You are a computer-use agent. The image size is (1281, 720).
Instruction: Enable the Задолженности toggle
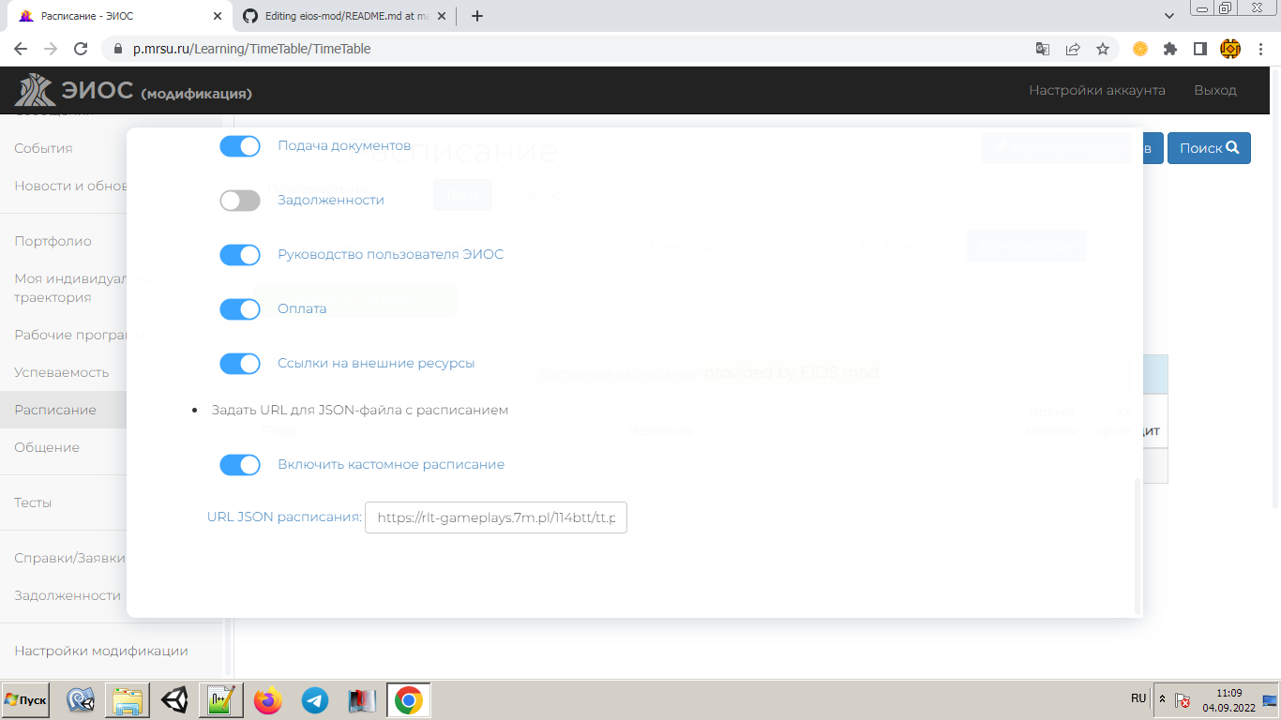coord(240,200)
